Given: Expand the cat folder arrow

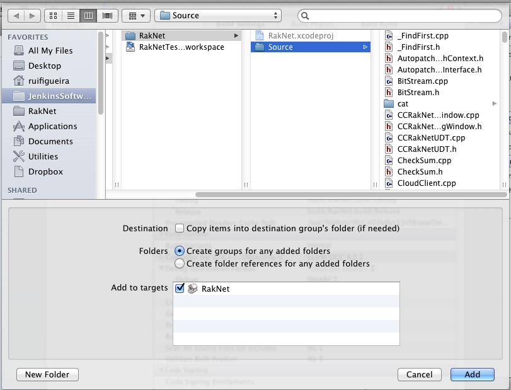Looking at the screenshot, I should click(494, 103).
